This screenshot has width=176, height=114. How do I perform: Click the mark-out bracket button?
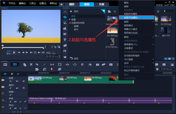[x=52, y=47]
